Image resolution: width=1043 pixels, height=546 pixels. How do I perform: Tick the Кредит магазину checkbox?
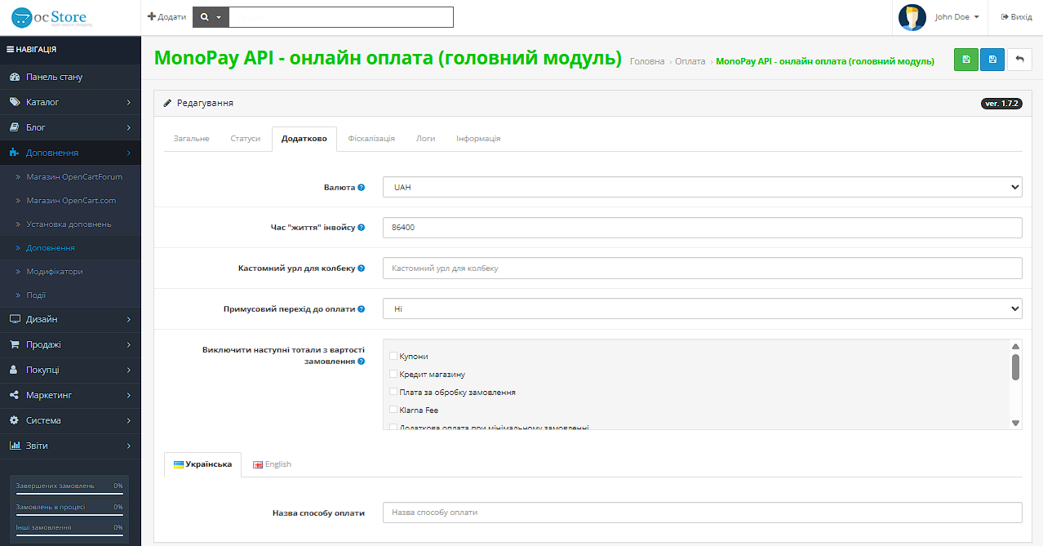point(393,374)
